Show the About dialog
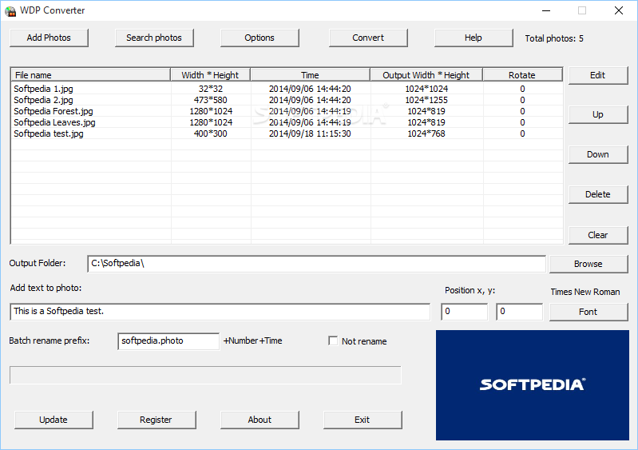The image size is (638, 450). coord(260,420)
